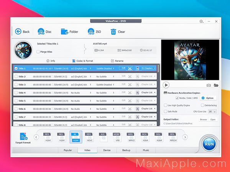The image size is (230, 172).
Task: Enable the Deinterlacing checkbox
Action: point(202,105)
